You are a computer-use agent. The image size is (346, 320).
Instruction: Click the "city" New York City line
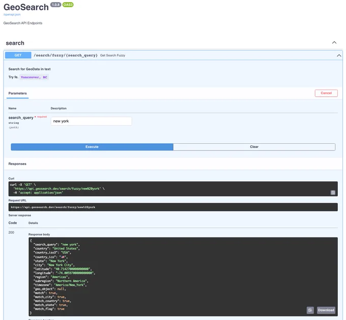click(54, 265)
